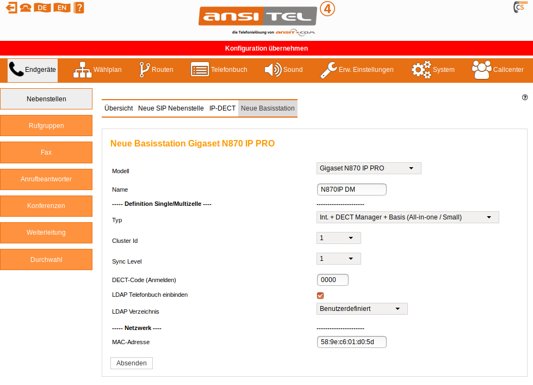533x385 pixels.
Task: Switch to the IP-DECT tab
Action: click(x=222, y=108)
